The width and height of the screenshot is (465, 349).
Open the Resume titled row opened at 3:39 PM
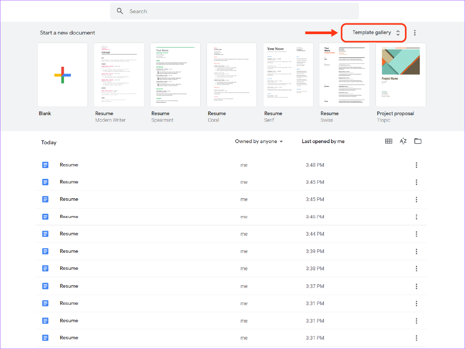coord(231,251)
